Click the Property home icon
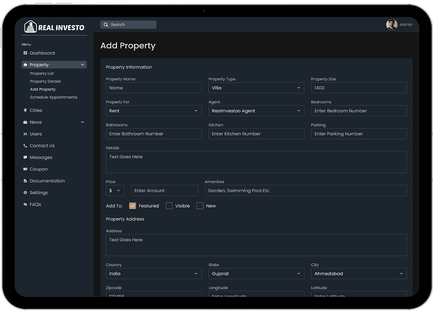The width and height of the screenshot is (433, 313). pos(25,65)
